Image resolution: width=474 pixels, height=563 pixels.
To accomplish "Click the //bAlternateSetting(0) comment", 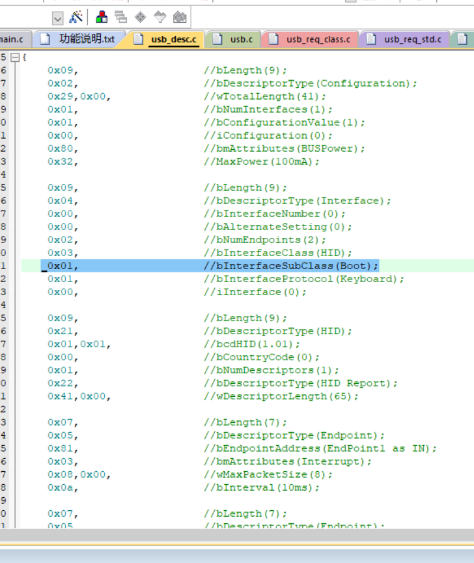I will coord(278,227).
